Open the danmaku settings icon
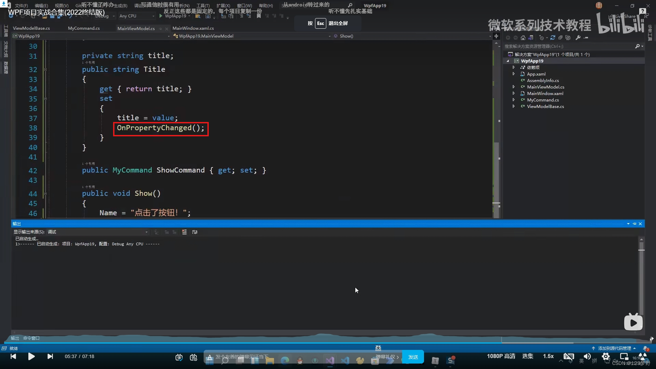Screen dimensions: 656x369 193,357
